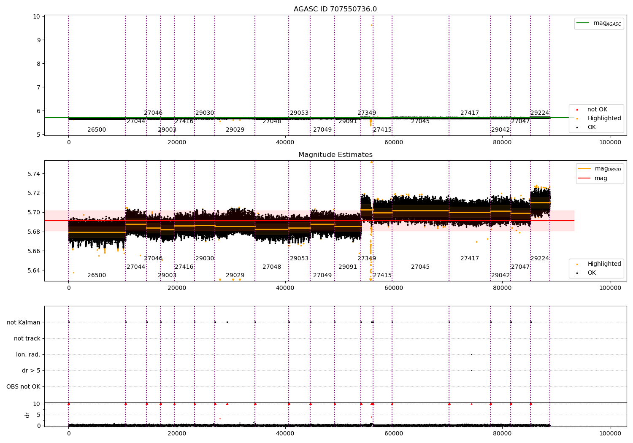This screenshot has width=633, height=443.
Task: Click OBSID label 26500 in the top plot
Action: (97, 130)
